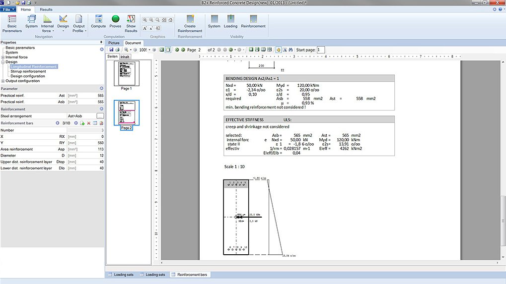Click the fit-all icon in Graphics group
The height and width of the screenshot is (284, 506).
pyautogui.click(x=164, y=20)
